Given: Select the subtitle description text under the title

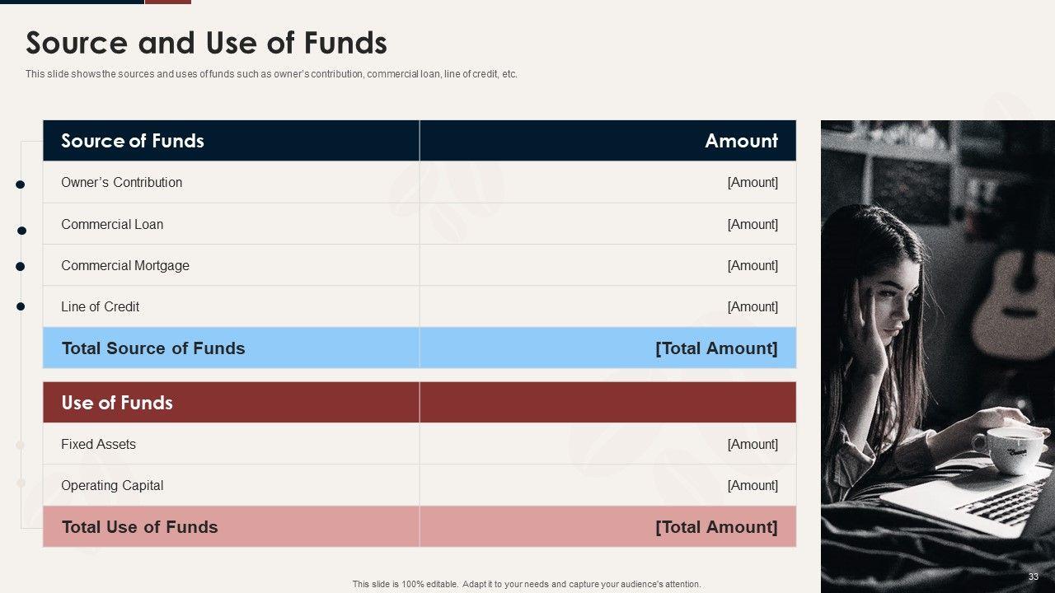Looking at the screenshot, I should click(x=271, y=74).
